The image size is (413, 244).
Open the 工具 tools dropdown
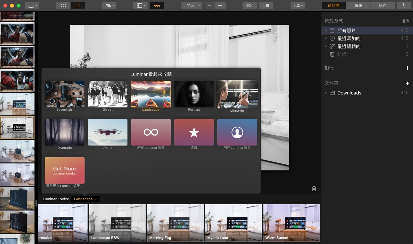pos(297,6)
